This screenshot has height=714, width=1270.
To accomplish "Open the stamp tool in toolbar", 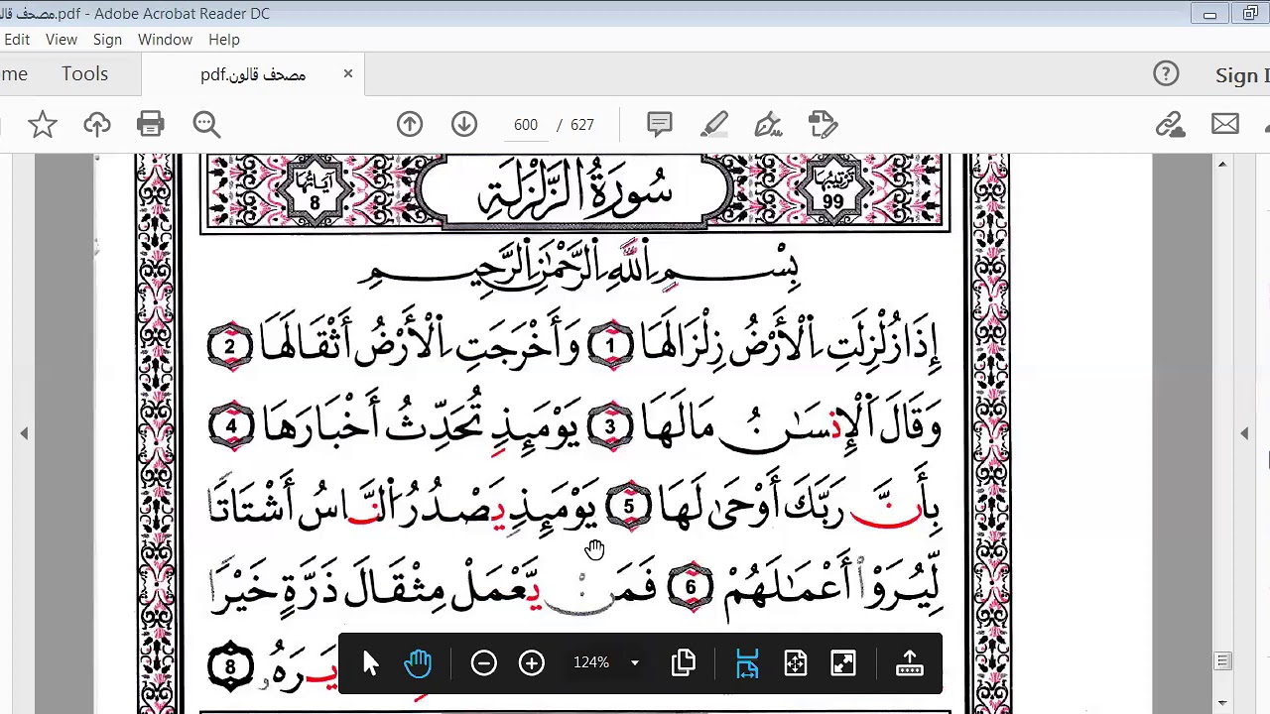I will point(824,125).
